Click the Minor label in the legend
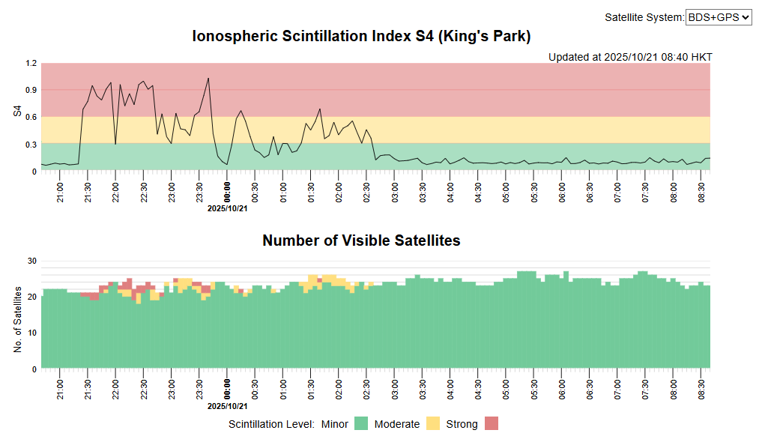Screen dimensions: 762x448 click(x=334, y=424)
